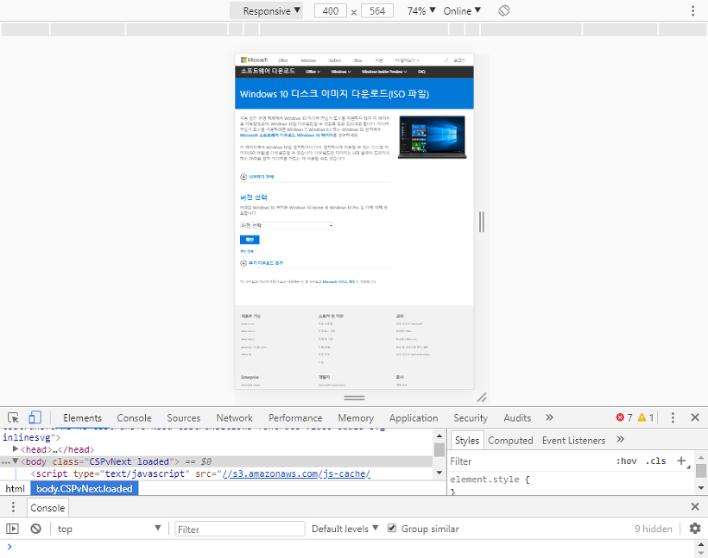Open the Responsive device dropdown
The width and height of the screenshot is (708, 558).
(267, 11)
